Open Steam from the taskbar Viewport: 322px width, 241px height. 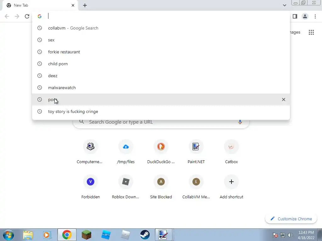pos(145,235)
